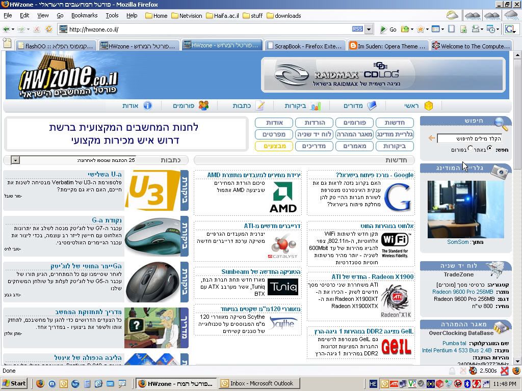Switch to ScrapBook - Firefox Extension tab

tap(305, 46)
